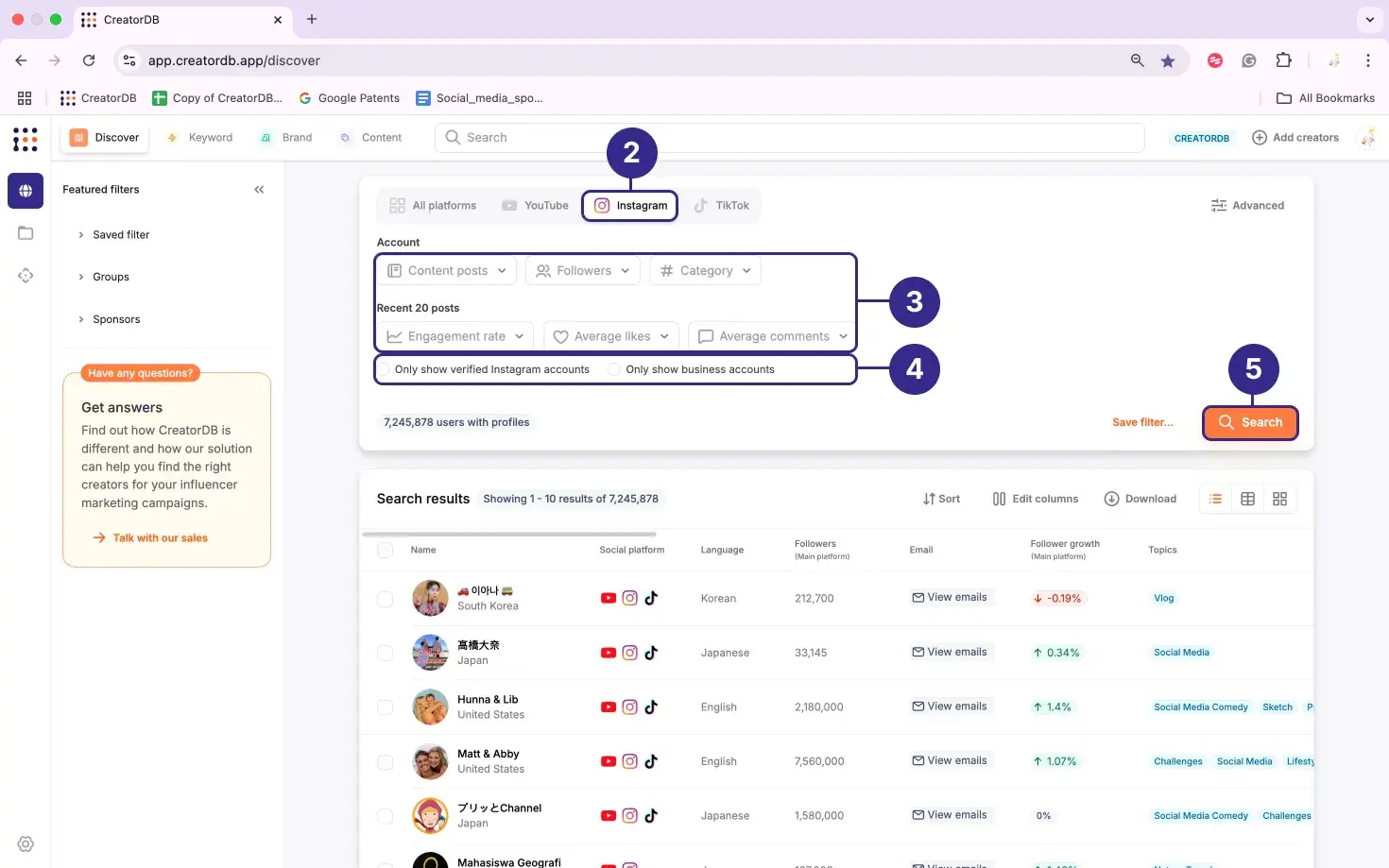Click YouTube icon in 이아나 row
The height and width of the screenshot is (868, 1389).
(609, 598)
